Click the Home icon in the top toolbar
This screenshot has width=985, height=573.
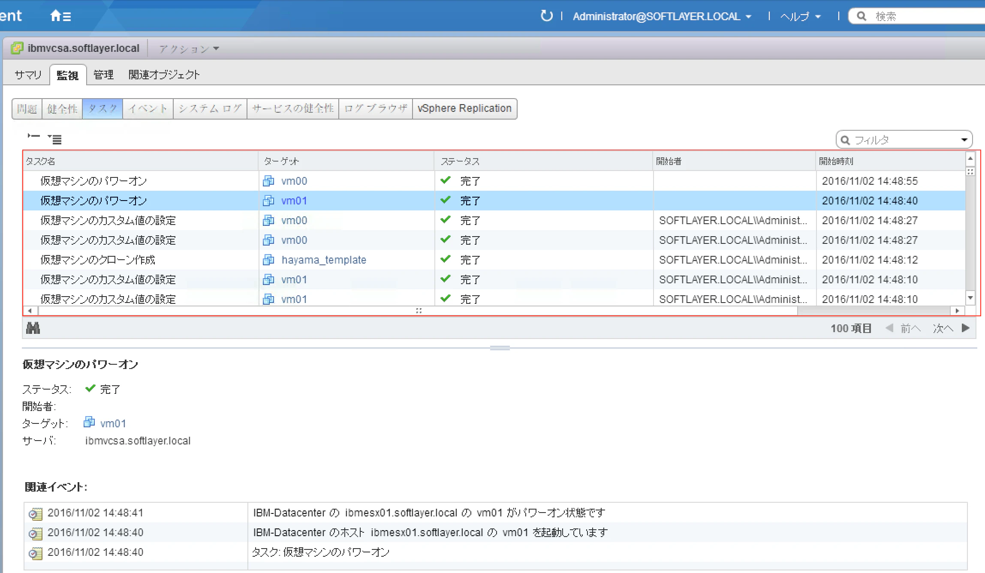56,15
